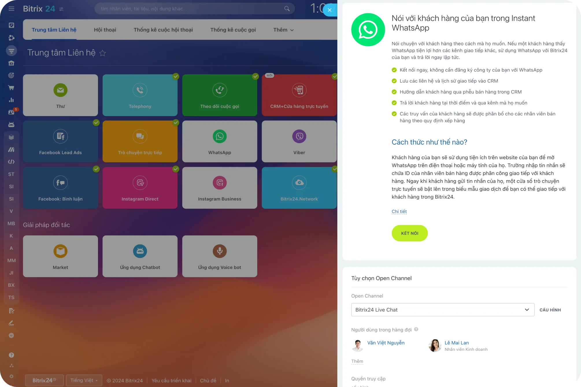Click the CẤU HÌNH button

(x=550, y=310)
